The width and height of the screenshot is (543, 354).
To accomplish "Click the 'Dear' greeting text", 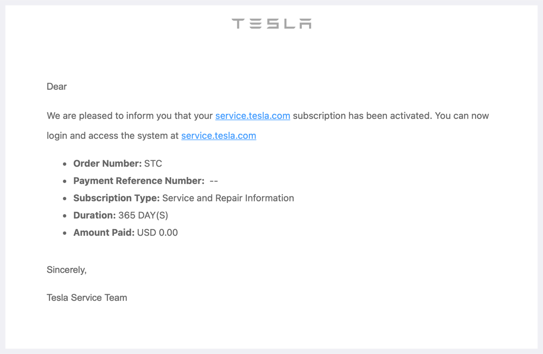I will point(57,87).
